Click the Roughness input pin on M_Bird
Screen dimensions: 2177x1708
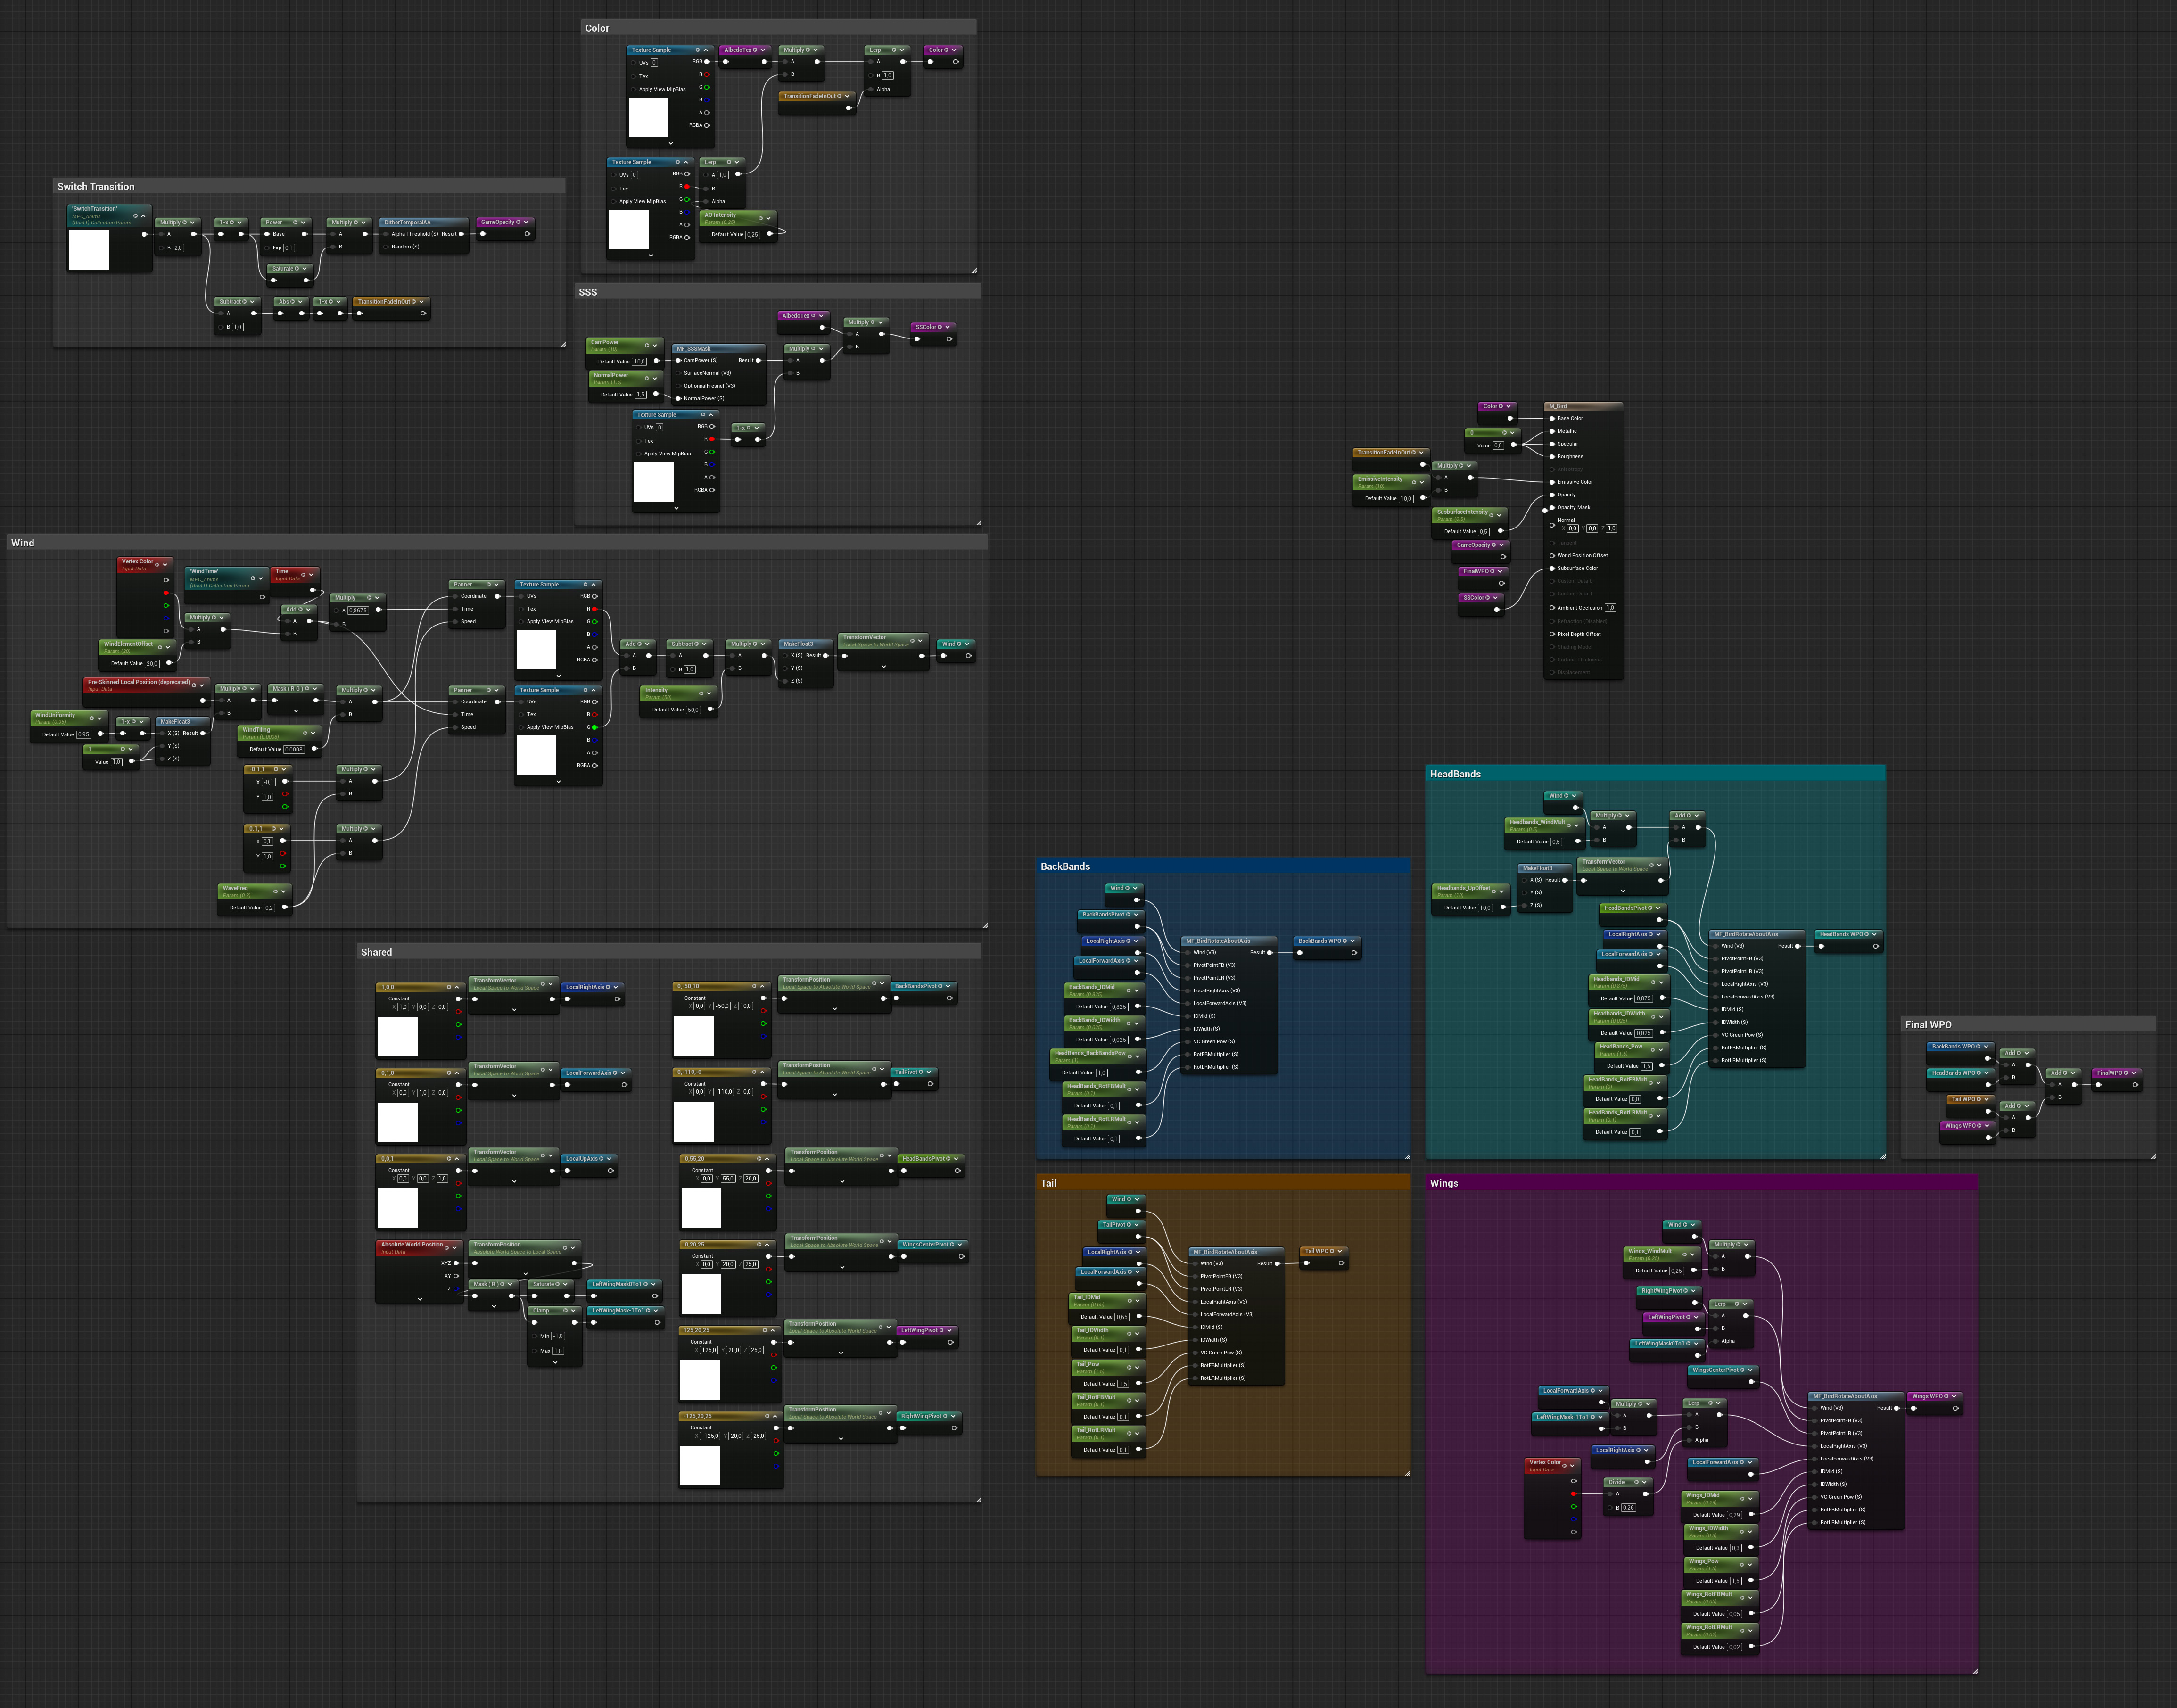[1552, 456]
